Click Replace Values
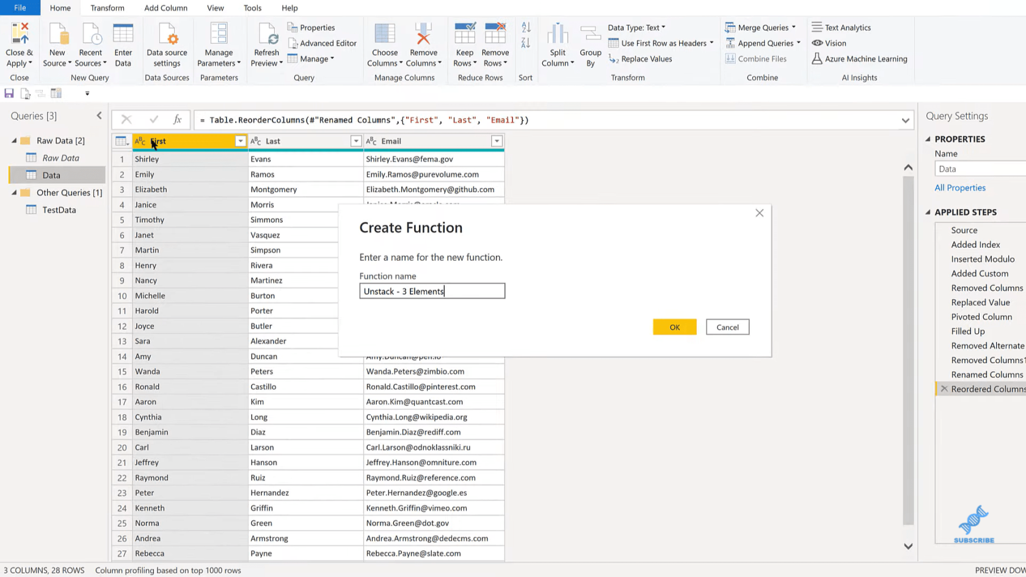The image size is (1026, 577). (x=640, y=59)
